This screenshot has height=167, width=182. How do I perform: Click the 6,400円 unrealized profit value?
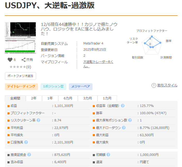60,162
